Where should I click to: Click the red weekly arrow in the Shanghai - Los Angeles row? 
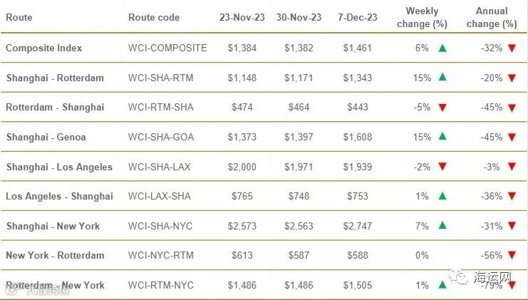click(442, 166)
